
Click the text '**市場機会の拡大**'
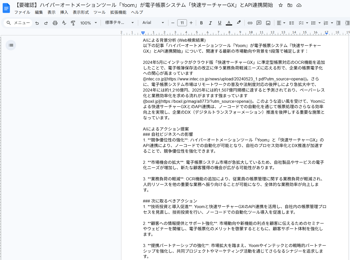(x=166, y=162)
